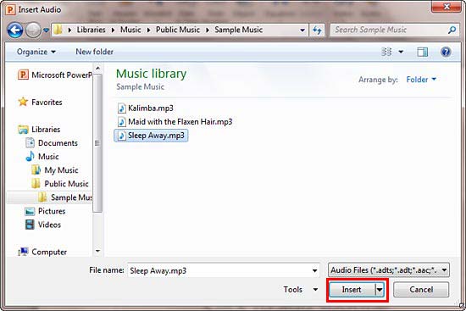Insert the selected audio file
The width and height of the screenshot is (466, 311).
[352, 290]
